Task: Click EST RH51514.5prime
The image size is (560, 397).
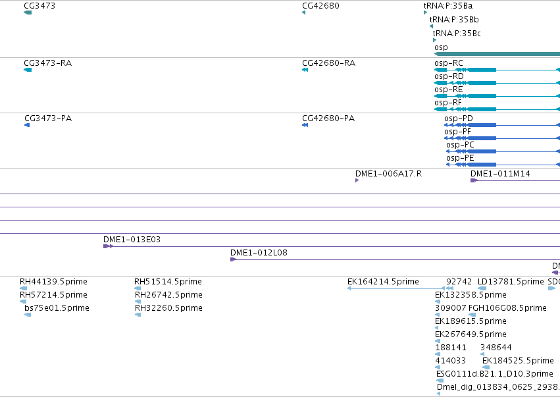Action: pyautogui.click(x=138, y=288)
